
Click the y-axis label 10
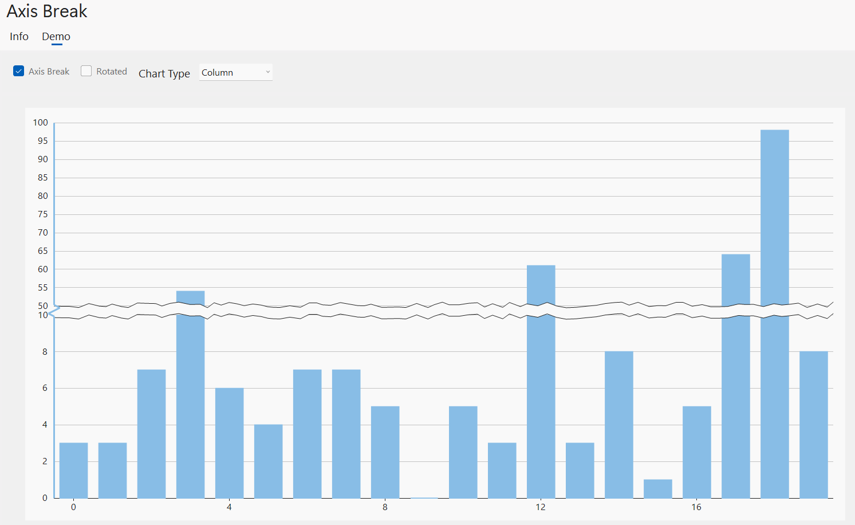point(43,315)
